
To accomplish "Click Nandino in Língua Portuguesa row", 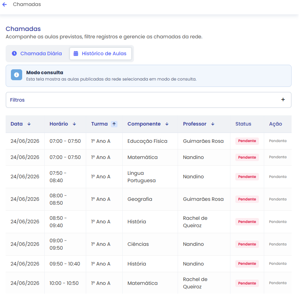I will [x=193, y=177].
